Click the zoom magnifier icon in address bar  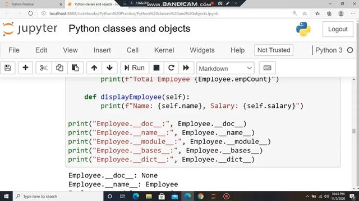pyautogui.click(x=294, y=13)
